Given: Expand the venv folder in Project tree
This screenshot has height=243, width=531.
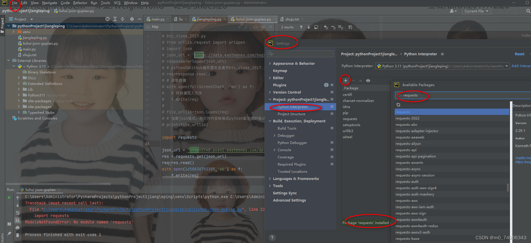Looking at the screenshot, I should point(14,32).
